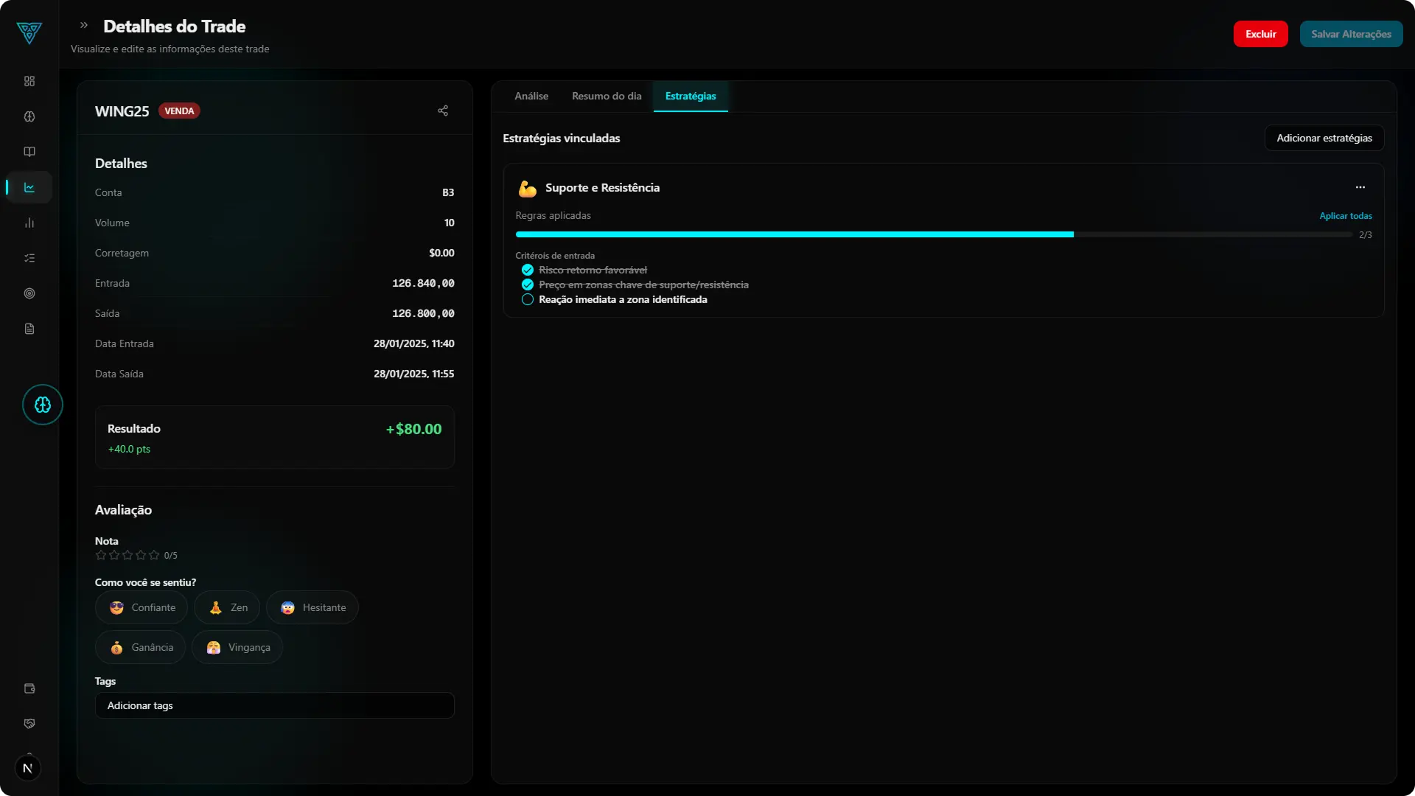The image size is (1415, 796).
Task: Switch to the Análise tab
Action: (x=531, y=96)
